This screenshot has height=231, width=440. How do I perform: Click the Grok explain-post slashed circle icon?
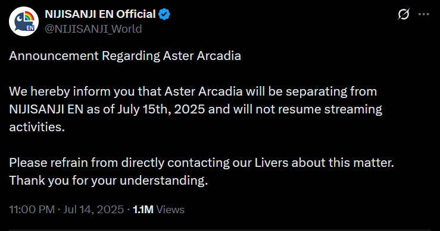click(404, 14)
